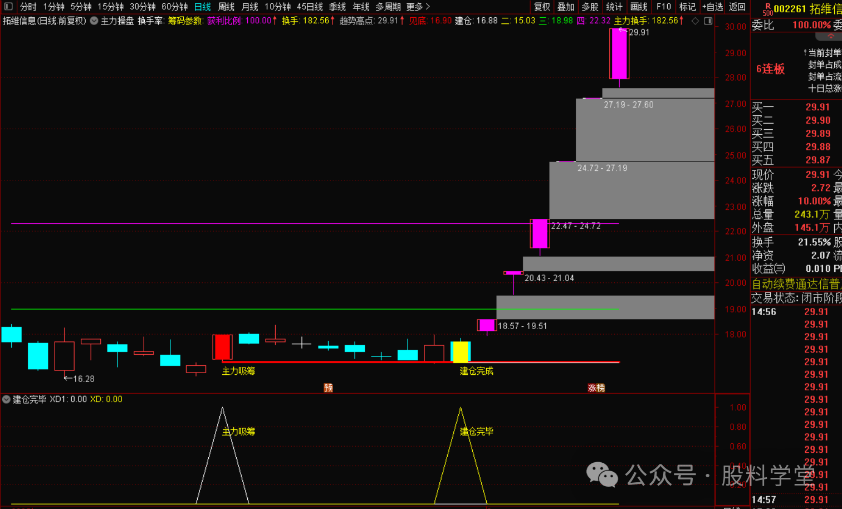Click the 标记 mark tool
842x509 pixels.
[687, 7]
